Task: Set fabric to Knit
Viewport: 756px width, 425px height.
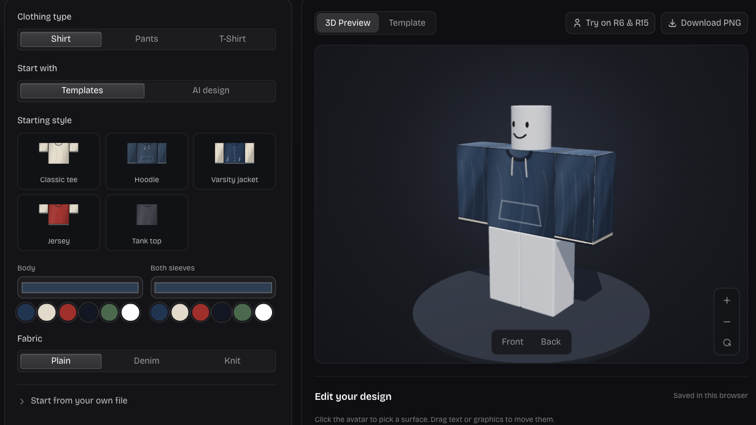Action: (232, 361)
